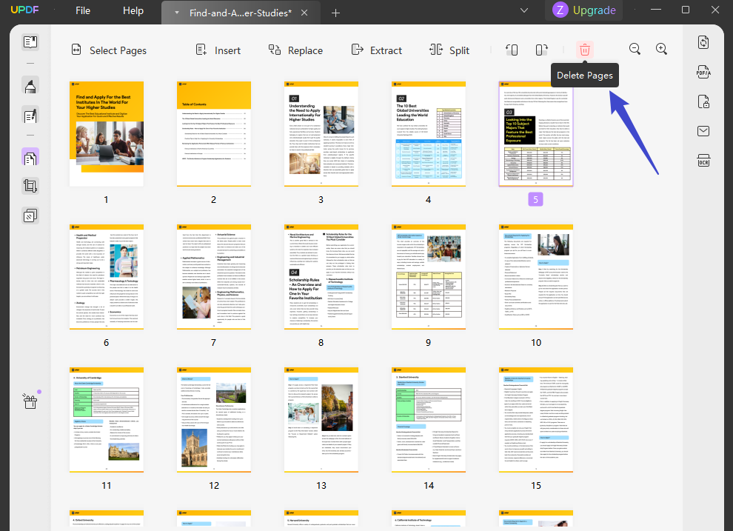Screen dimensions: 733x531
Task: Open the Crop Pages tool
Action: point(30,186)
